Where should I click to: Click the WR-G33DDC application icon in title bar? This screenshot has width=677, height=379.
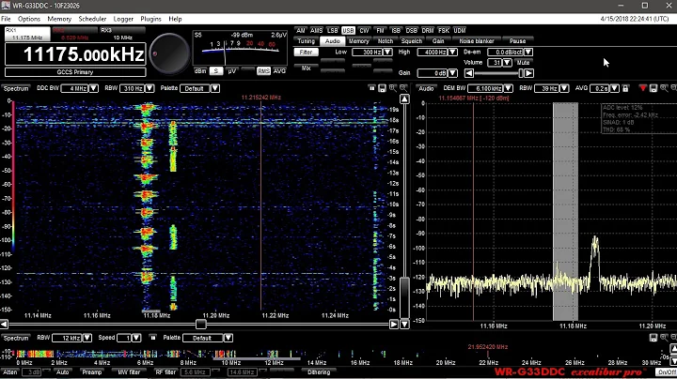tap(6, 6)
